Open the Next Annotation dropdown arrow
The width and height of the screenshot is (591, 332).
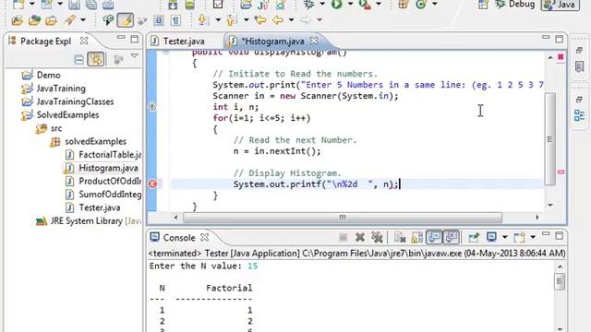pyautogui.click(x=218, y=19)
